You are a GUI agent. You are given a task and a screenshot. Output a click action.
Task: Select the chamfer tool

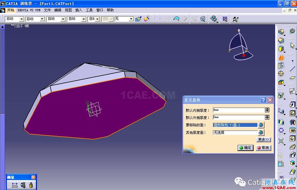281,40
